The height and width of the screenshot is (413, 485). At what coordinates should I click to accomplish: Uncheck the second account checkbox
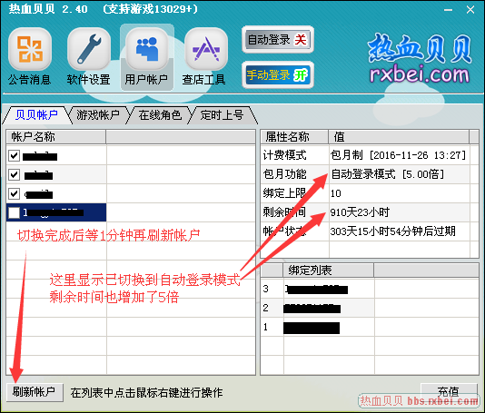coord(14,174)
